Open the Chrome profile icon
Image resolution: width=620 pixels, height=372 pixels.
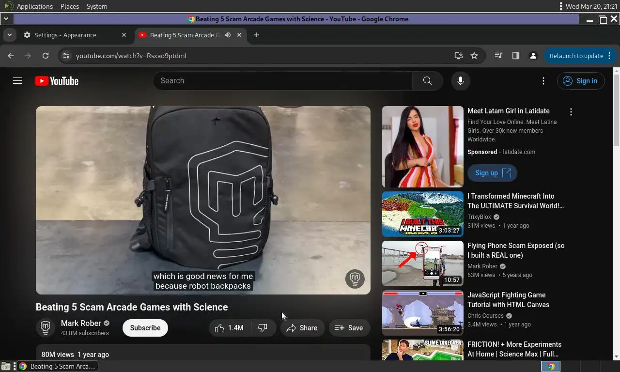(533, 56)
